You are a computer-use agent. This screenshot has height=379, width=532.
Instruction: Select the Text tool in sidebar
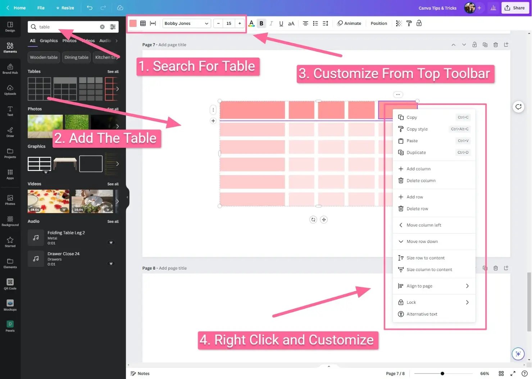click(x=10, y=111)
